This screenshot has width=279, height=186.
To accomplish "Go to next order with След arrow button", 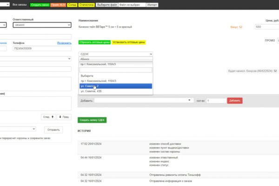I will 48,117.
